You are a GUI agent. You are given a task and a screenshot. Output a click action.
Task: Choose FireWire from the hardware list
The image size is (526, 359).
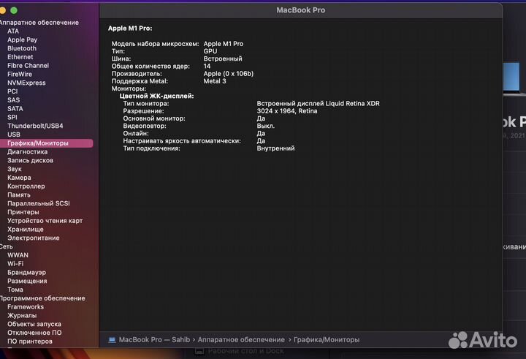click(20, 75)
